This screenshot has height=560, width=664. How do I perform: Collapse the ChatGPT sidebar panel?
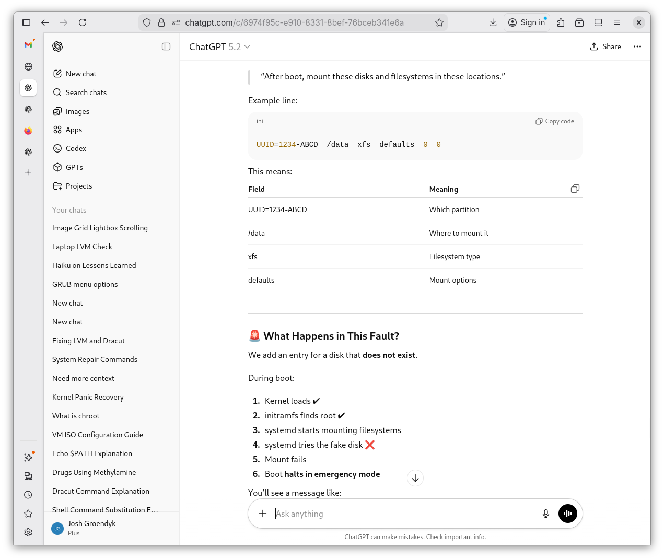pyautogui.click(x=166, y=46)
